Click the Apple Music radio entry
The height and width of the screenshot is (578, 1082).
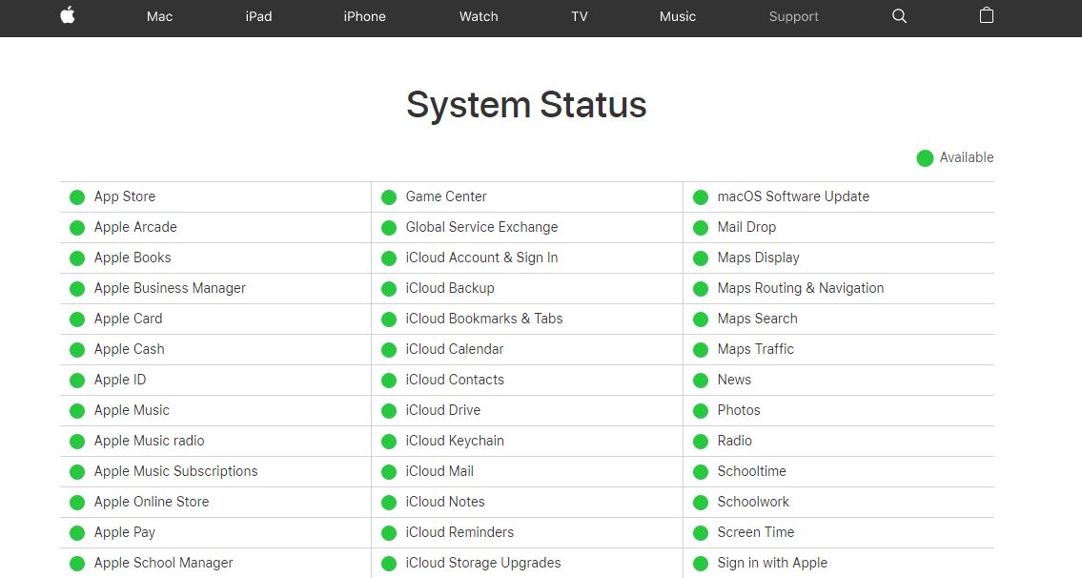[149, 441]
